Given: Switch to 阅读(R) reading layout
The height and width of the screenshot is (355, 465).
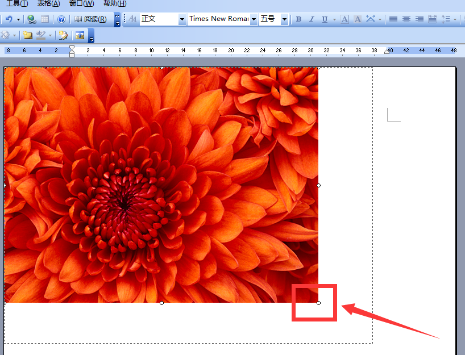Looking at the screenshot, I should [x=90, y=19].
